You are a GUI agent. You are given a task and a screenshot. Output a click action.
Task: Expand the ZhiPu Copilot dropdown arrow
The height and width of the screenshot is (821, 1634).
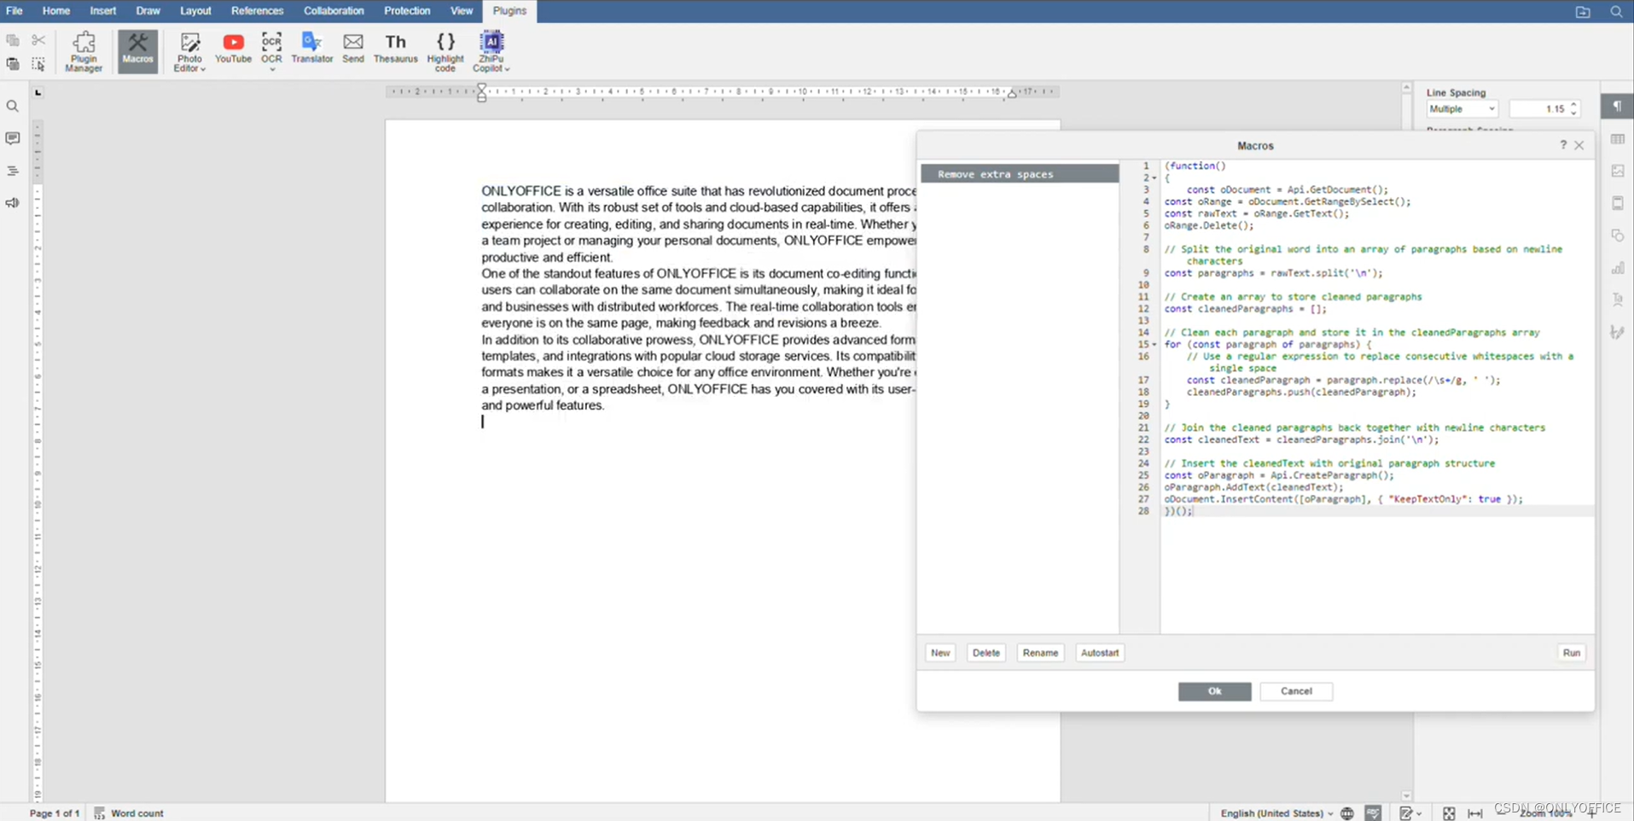point(507,69)
